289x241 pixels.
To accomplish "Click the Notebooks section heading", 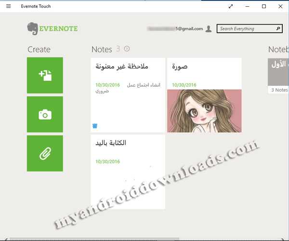I will (278, 50).
